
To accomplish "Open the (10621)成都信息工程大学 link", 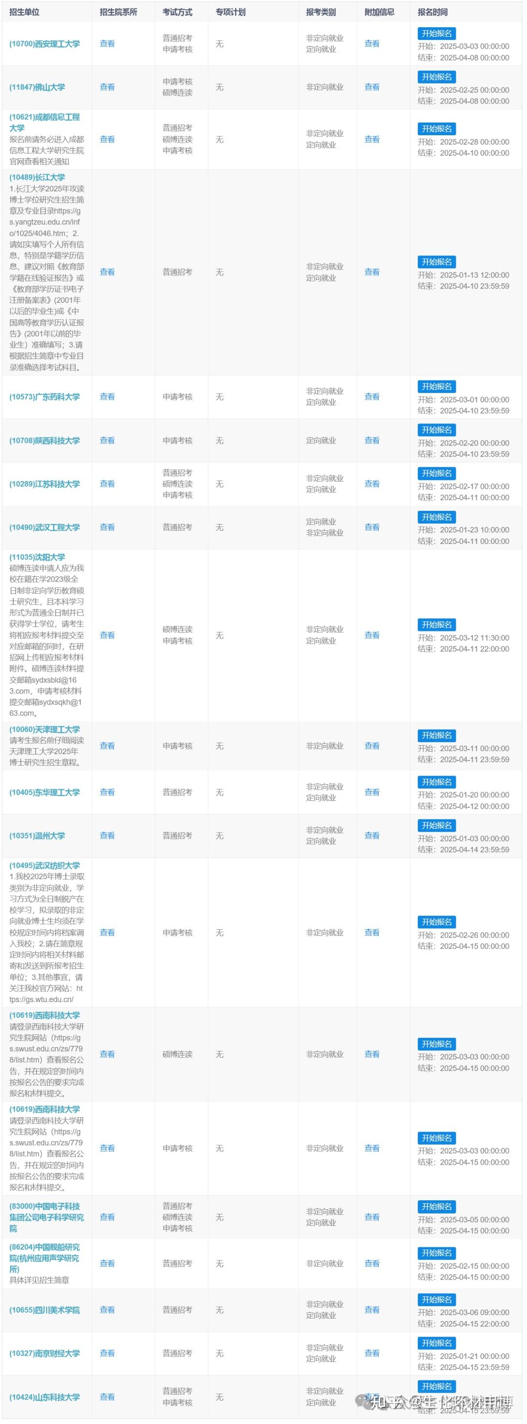I will [x=45, y=123].
